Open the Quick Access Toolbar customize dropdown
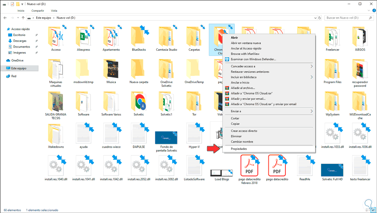The height and width of the screenshot is (213, 377). pos(22,4)
